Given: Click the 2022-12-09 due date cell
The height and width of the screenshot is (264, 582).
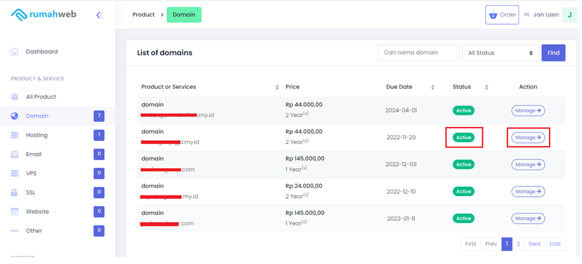Looking at the screenshot, I should (401, 164).
